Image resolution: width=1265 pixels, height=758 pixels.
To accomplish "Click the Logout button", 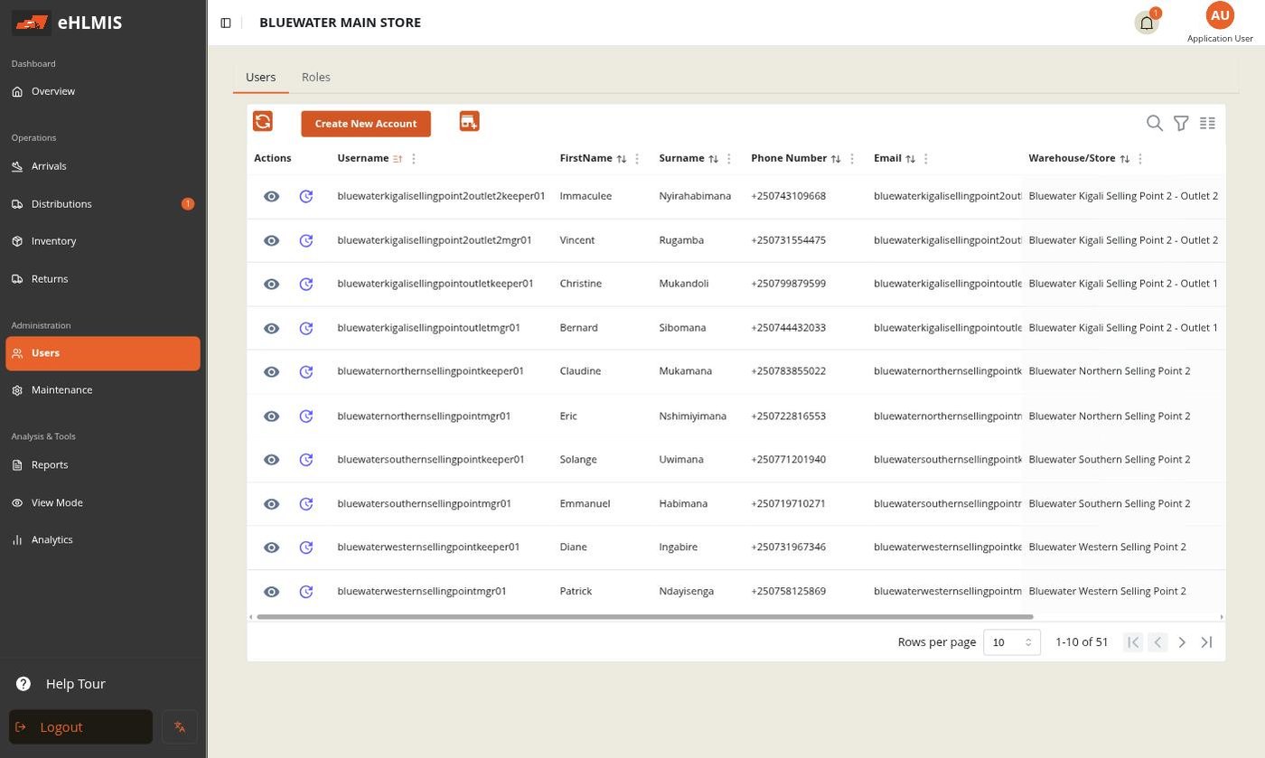I will point(80,727).
